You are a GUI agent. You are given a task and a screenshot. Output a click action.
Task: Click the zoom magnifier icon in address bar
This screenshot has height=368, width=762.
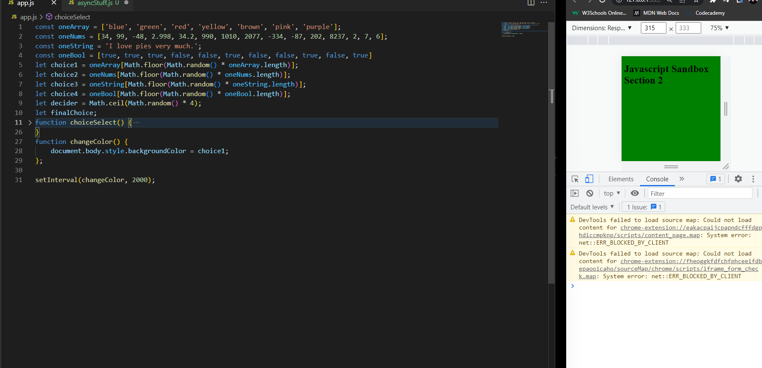(670, 1)
